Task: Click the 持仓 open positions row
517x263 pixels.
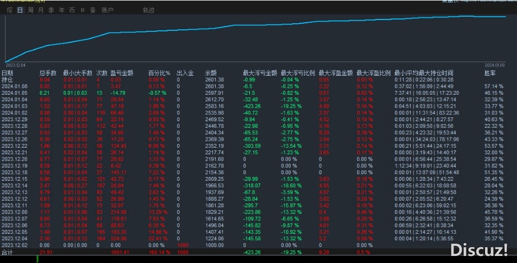Action: 8,80
